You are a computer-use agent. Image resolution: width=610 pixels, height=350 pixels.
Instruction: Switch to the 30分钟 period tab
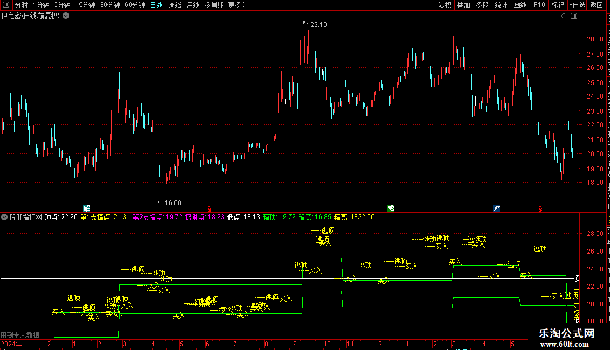click(x=110, y=5)
